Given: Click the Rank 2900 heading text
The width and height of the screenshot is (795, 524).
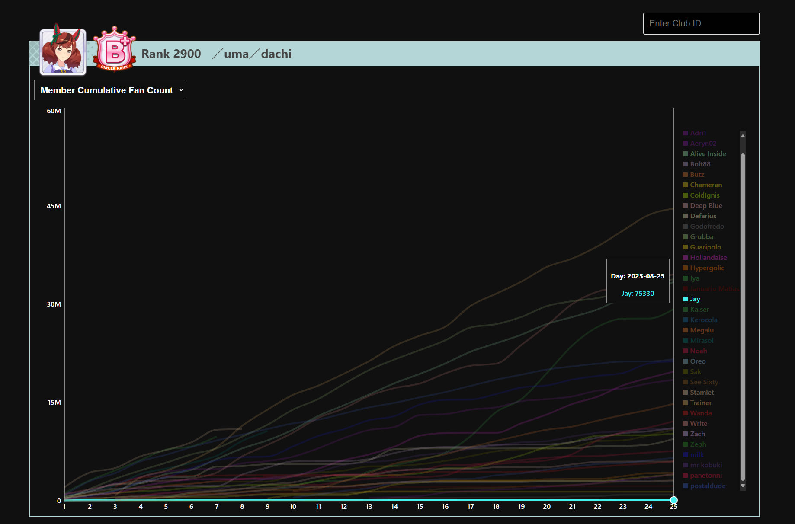Looking at the screenshot, I should tap(171, 54).
